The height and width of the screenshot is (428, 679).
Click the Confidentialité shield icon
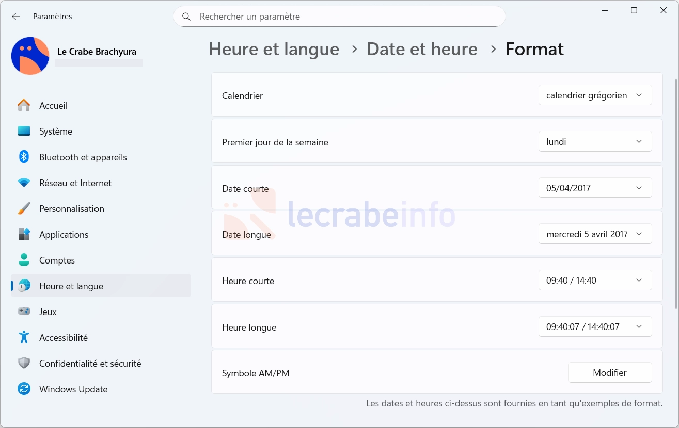(x=24, y=363)
